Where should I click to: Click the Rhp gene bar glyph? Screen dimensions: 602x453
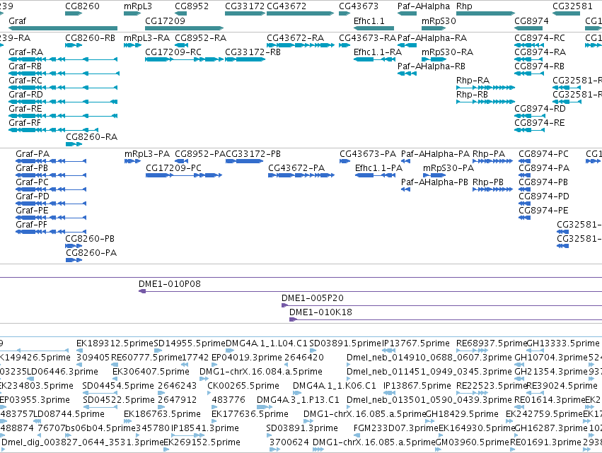pyautogui.click(x=485, y=13)
